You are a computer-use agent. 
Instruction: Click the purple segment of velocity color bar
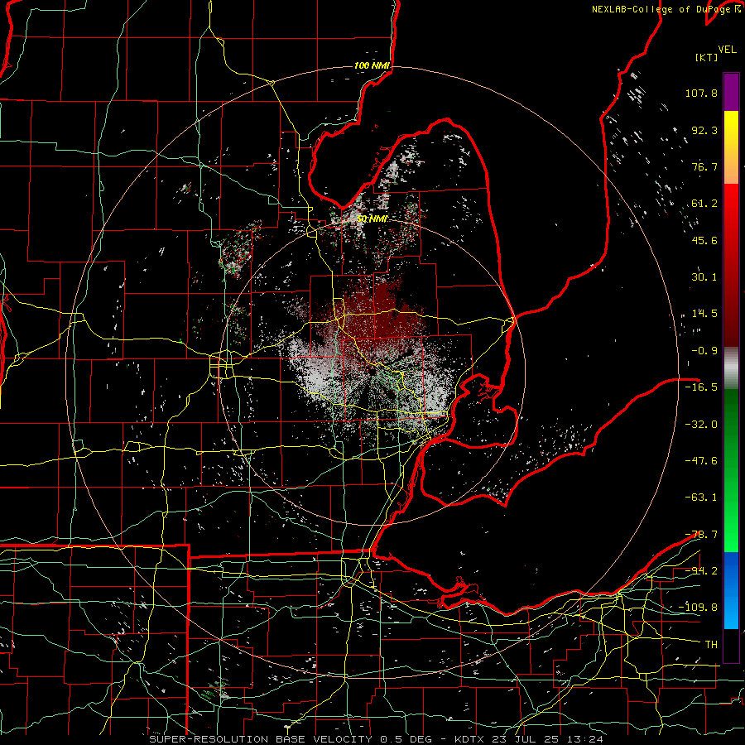click(x=731, y=92)
